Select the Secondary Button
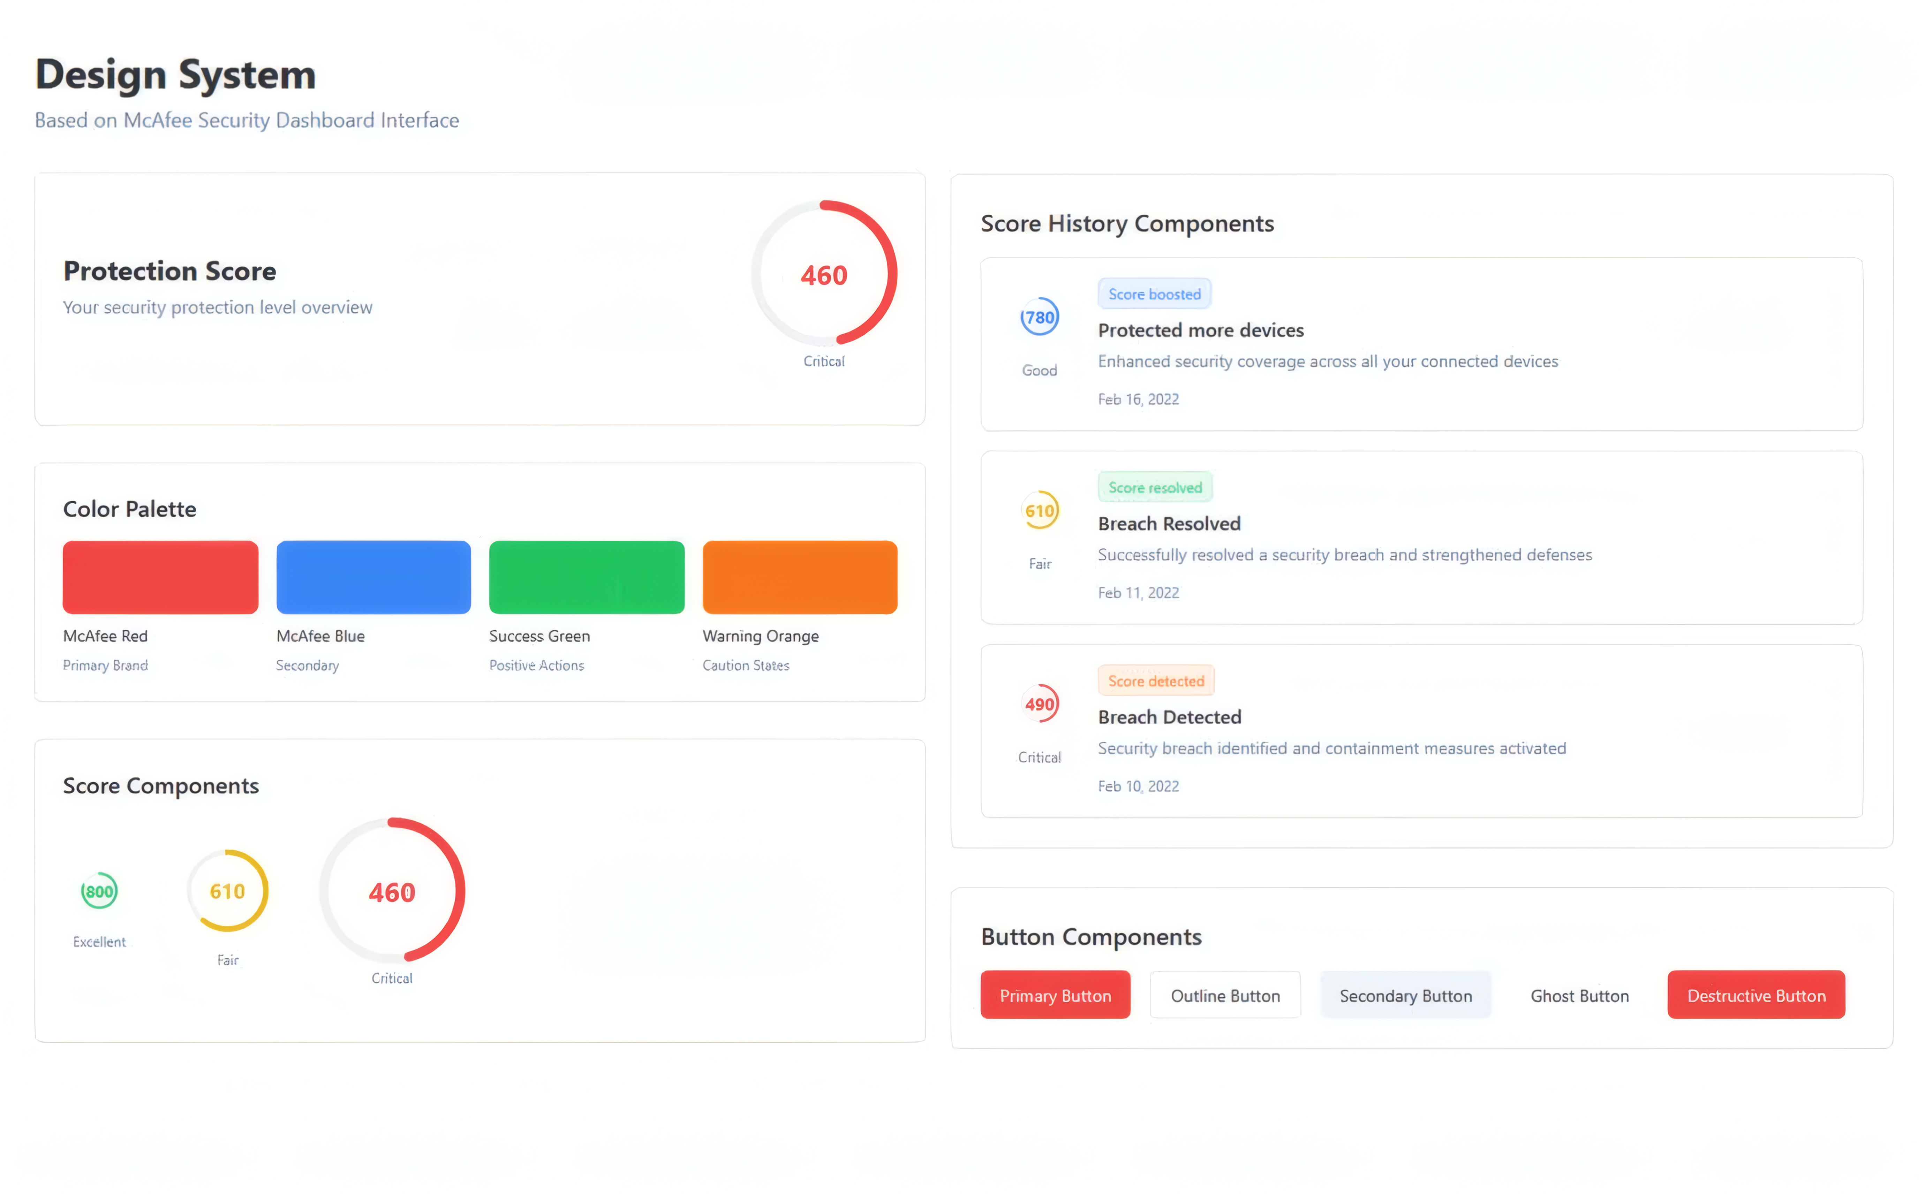Image resolution: width=1925 pixels, height=1202 pixels. click(1405, 995)
